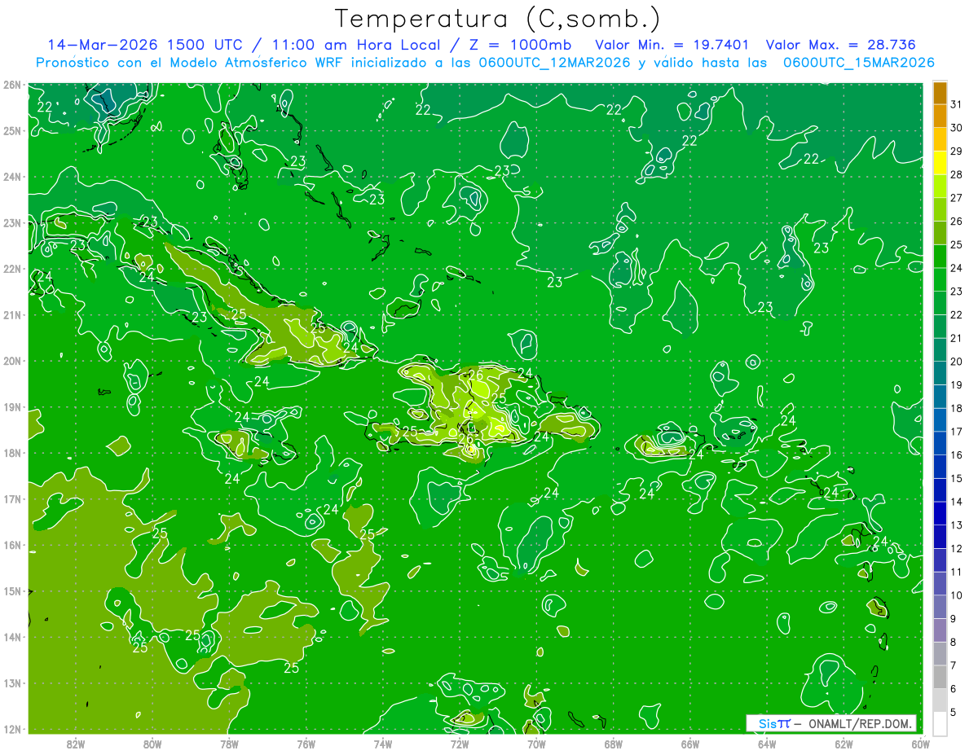Image resolution: width=978 pixels, height=755 pixels.
Task: Click the pressure level 'Z = 1000mb'
Action: click(x=520, y=45)
